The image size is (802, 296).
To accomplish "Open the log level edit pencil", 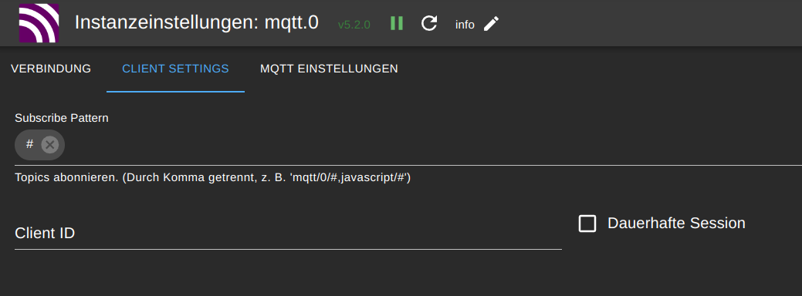I will click(x=491, y=23).
